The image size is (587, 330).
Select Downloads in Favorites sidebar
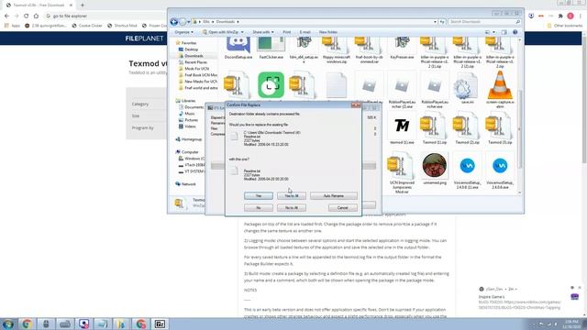pyautogui.click(x=194, y=56)
